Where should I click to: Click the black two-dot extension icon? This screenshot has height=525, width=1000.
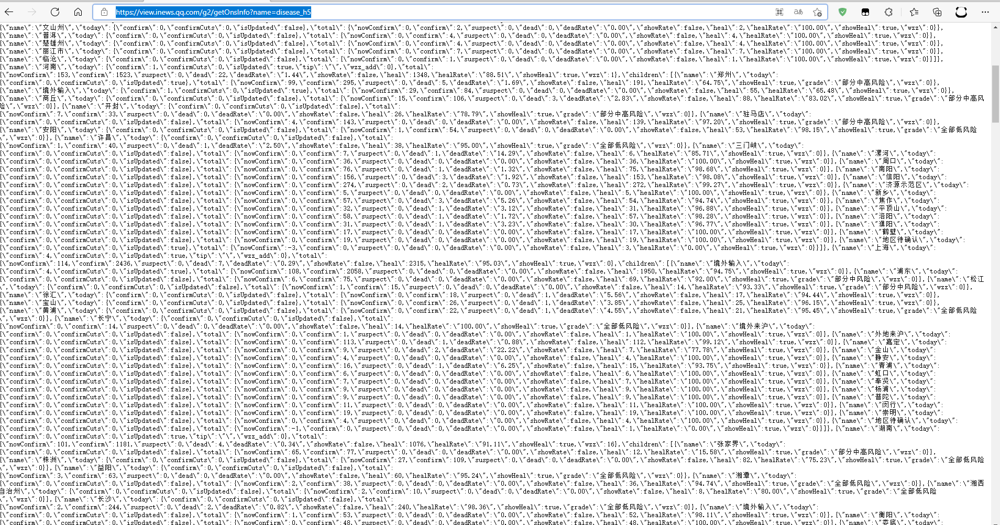click(865, 12)
